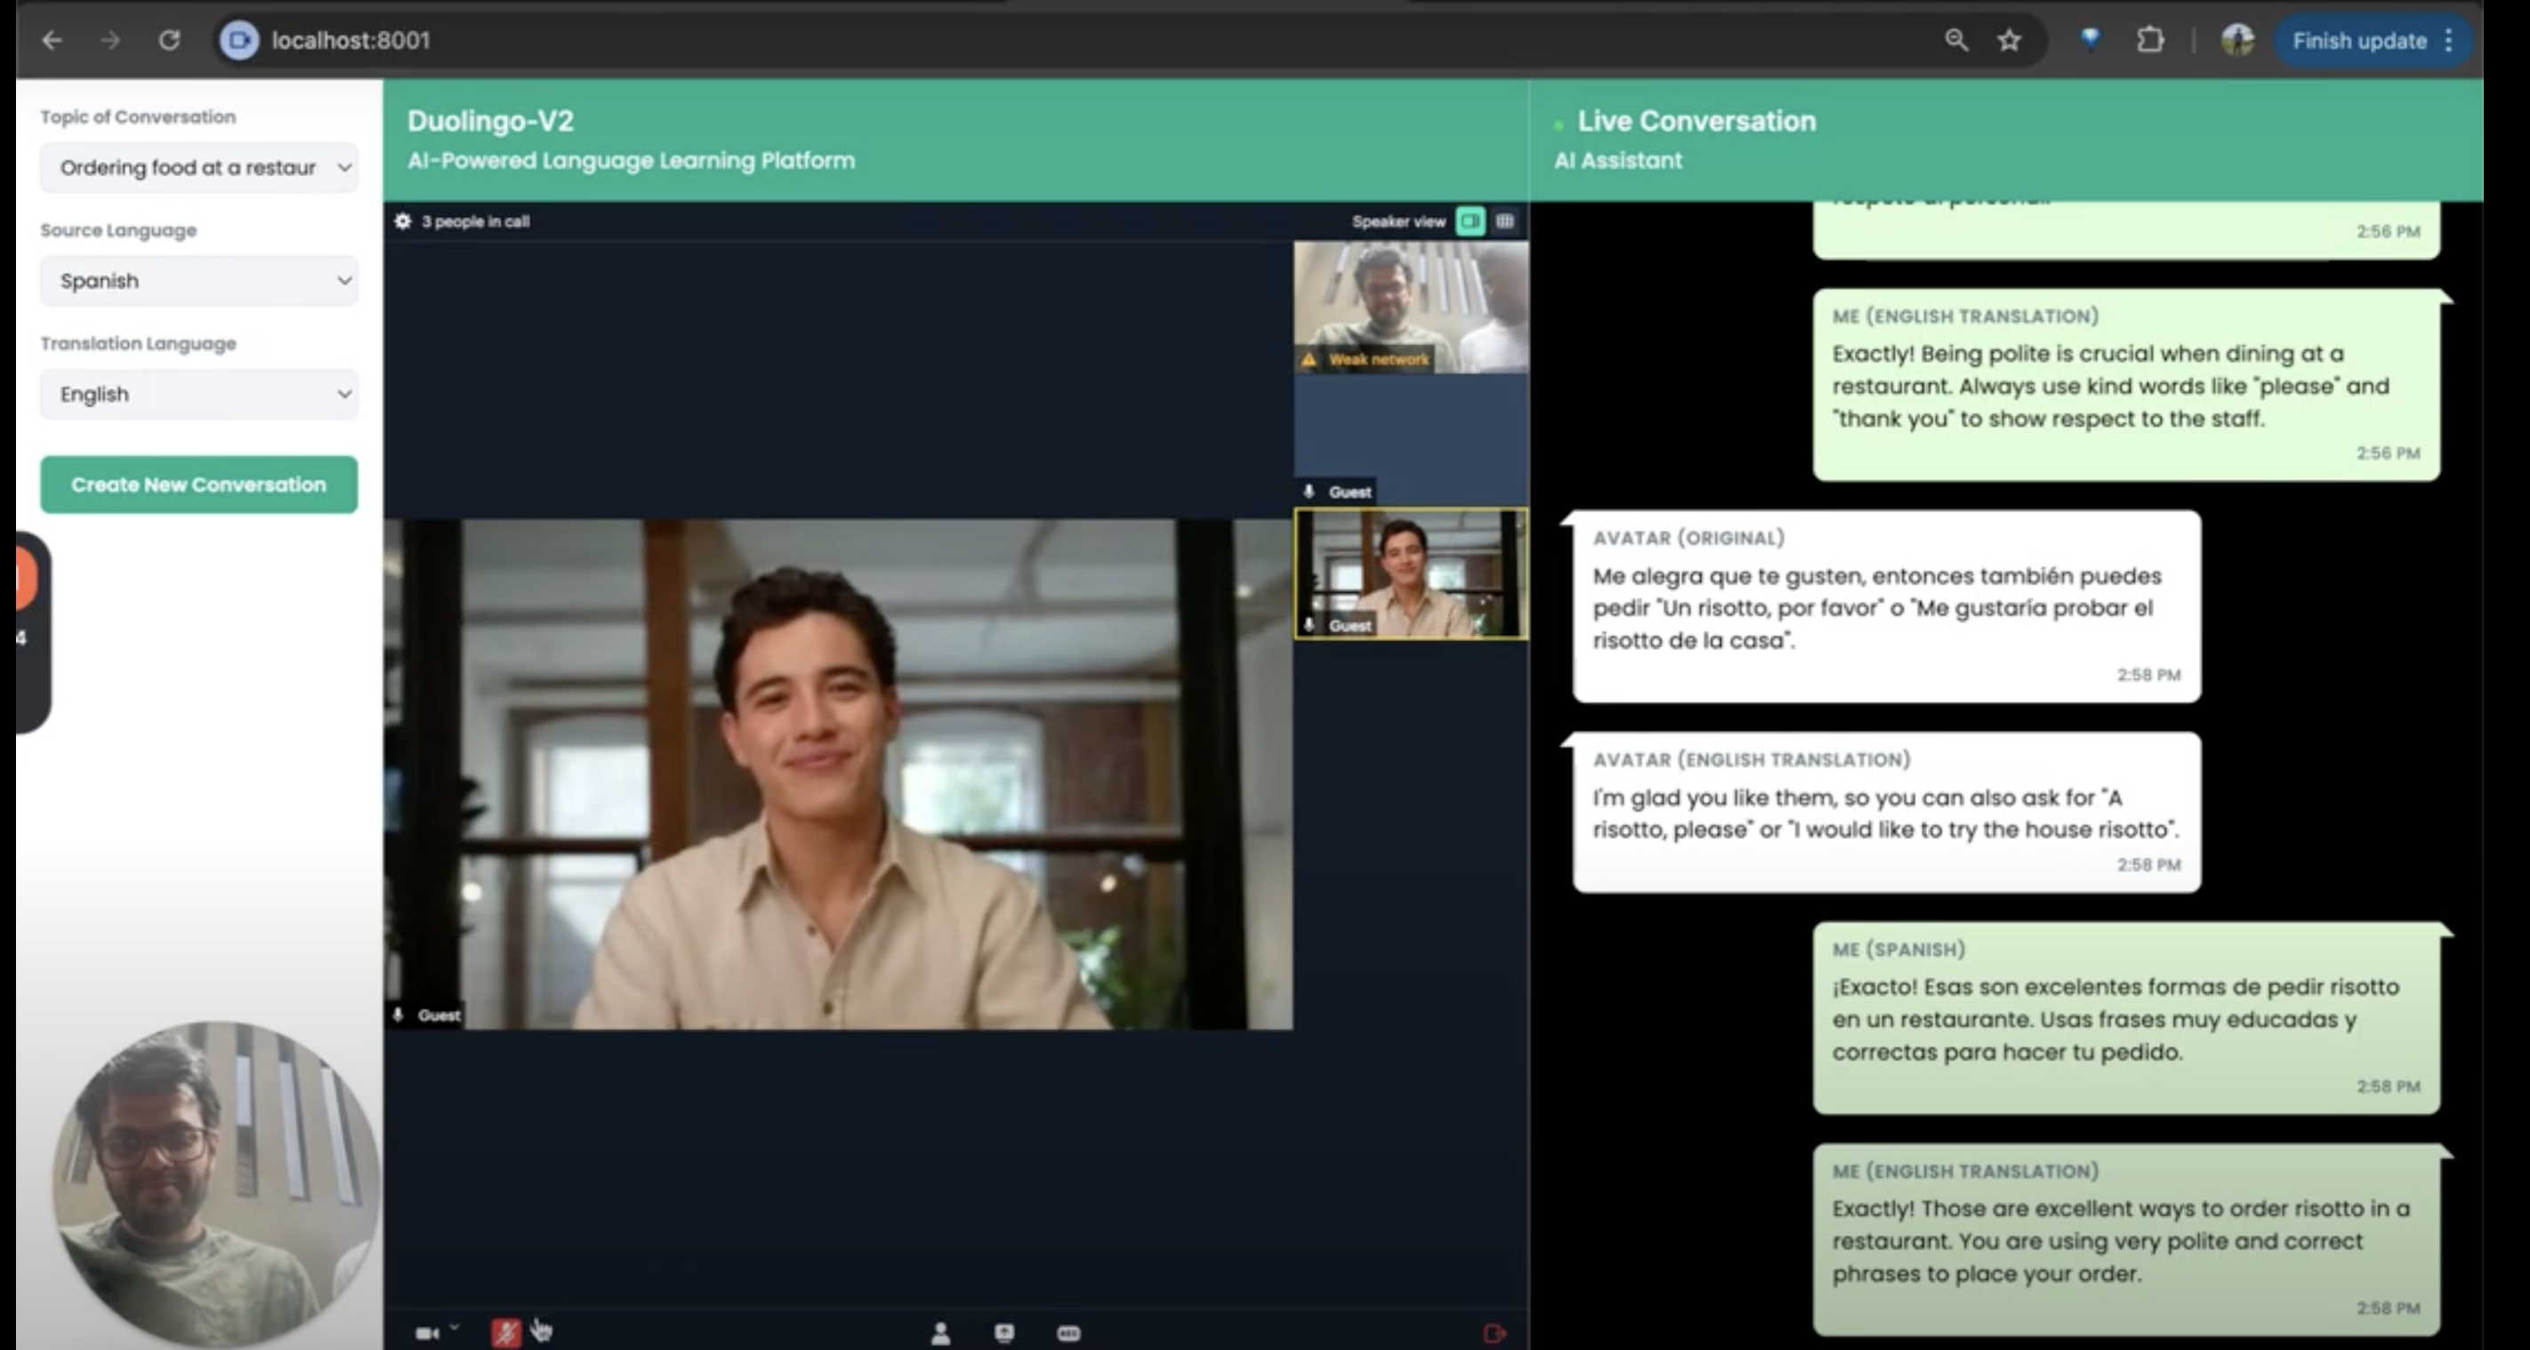Viewport: 2530px width, 1350px height.
Task: Unmute the red microphone button
Action: tap(506, 1332)
